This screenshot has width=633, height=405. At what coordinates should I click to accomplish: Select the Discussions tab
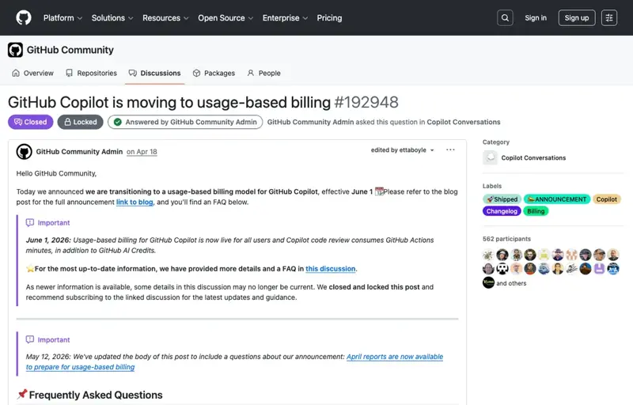[154, 73]
